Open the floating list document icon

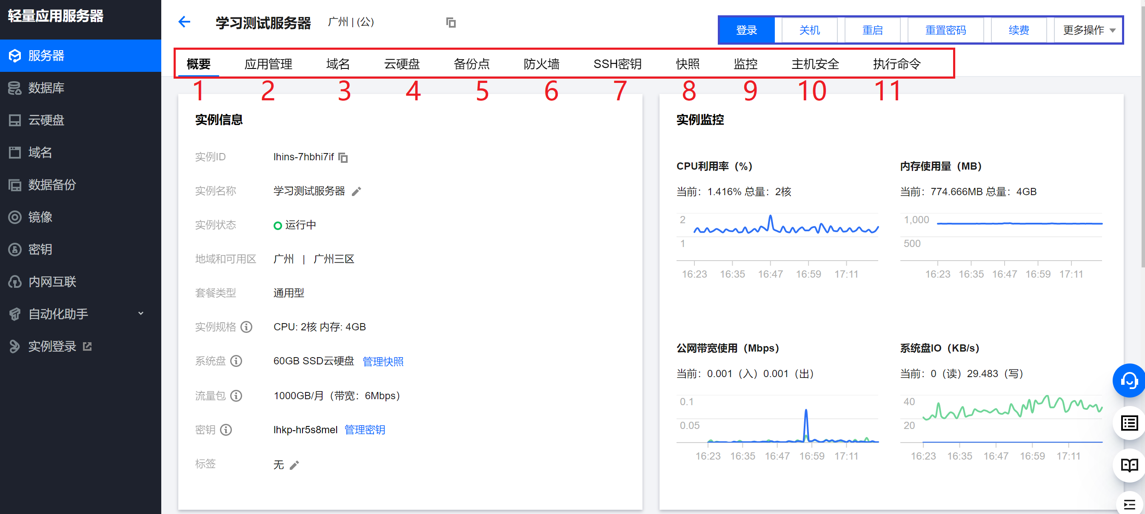pos(1129,423)
